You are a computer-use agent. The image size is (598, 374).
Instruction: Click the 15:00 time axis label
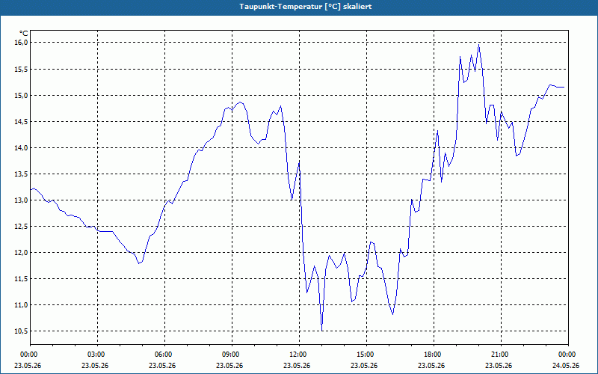click(366, 354)
